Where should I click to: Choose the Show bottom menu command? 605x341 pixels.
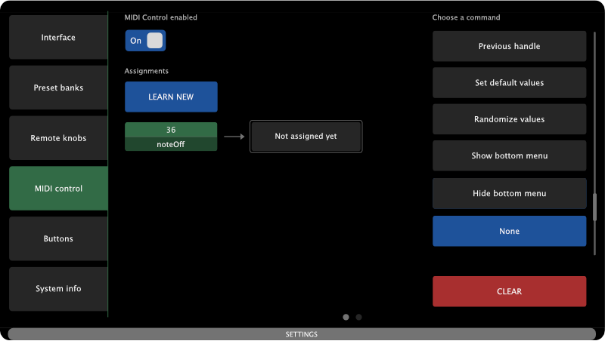[509, 156]
